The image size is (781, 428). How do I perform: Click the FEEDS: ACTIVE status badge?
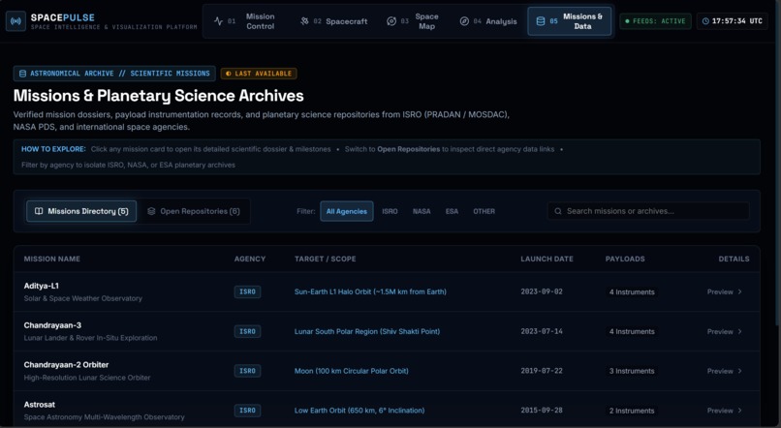[x=655, y=21]
